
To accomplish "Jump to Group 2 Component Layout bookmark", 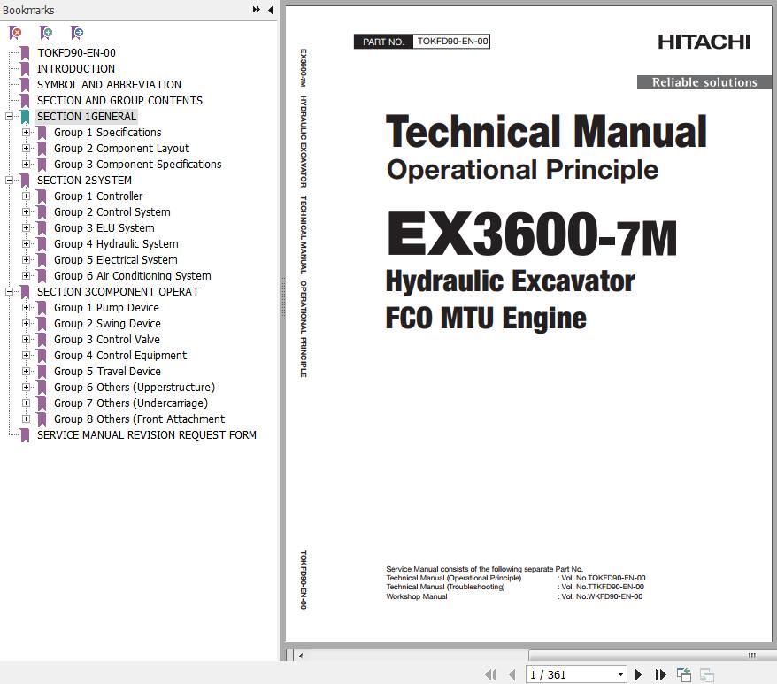I will 121,148.
